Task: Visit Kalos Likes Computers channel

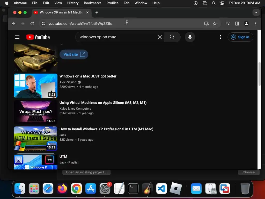Action: (x=75, y=109)
